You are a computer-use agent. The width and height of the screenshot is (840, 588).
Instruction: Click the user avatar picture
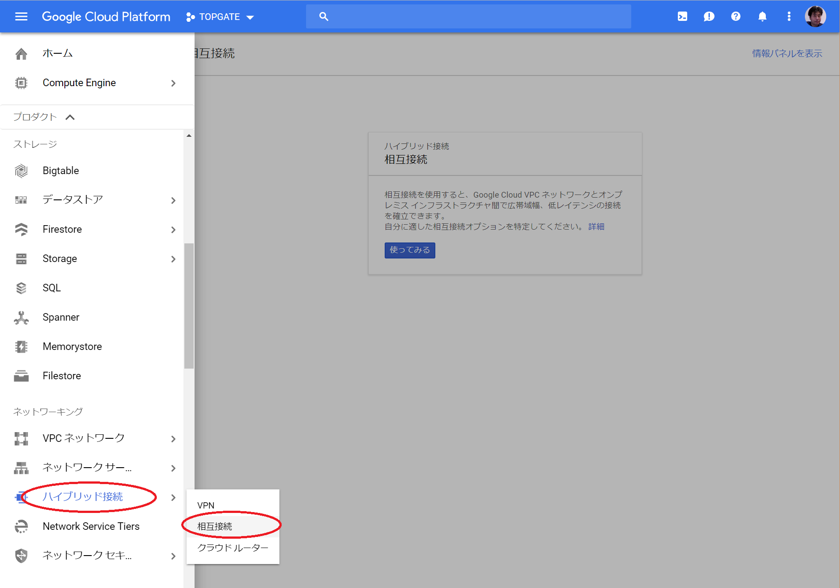click(x=816, y=16)
